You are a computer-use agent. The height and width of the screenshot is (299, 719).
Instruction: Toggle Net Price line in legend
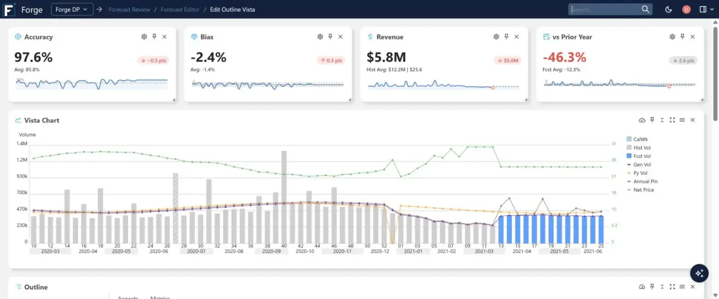coord(641,189)
